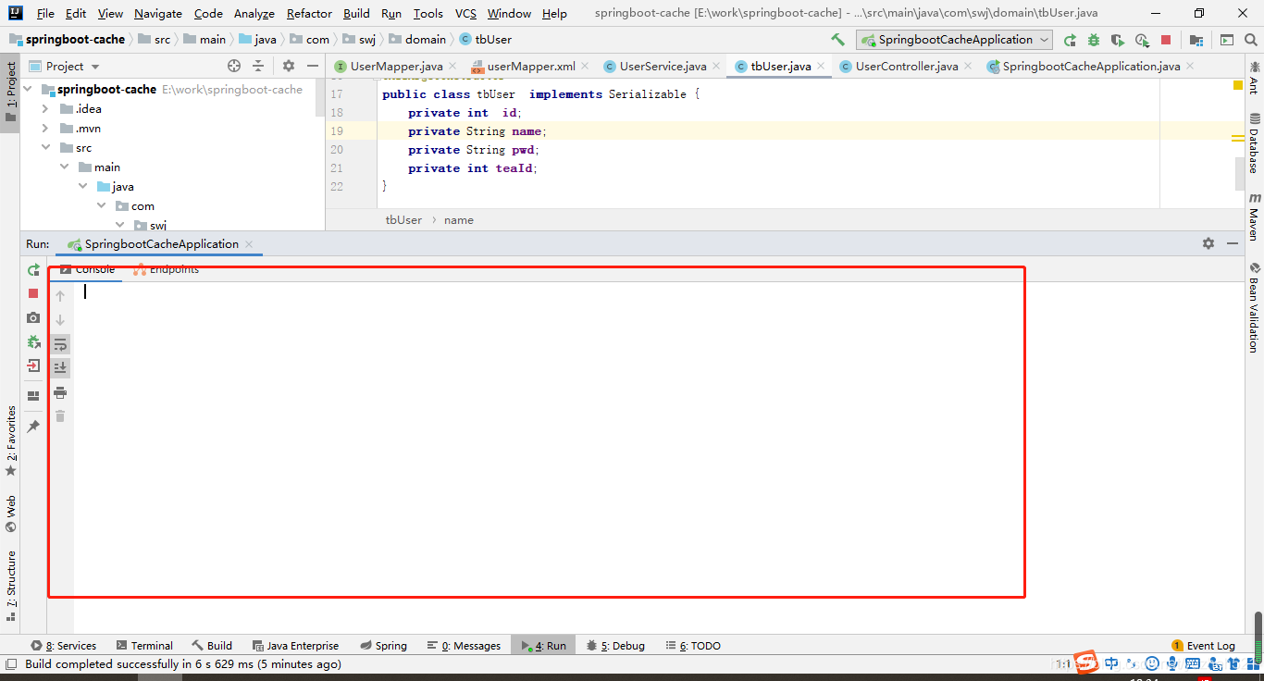Viewport: 1264px width, 681px height.
Task: Collapse the springboot-cache project root
Action: click(27, 90)
